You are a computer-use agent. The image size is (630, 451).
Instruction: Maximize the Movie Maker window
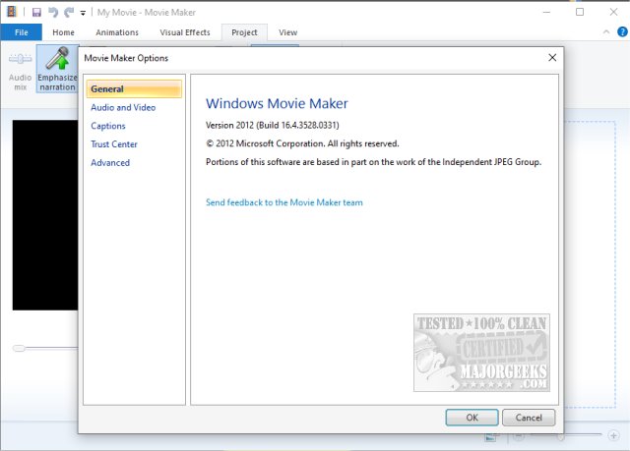tap(580, 12)
